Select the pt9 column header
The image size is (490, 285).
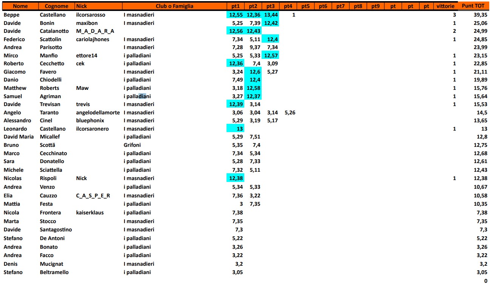point(375,6)
